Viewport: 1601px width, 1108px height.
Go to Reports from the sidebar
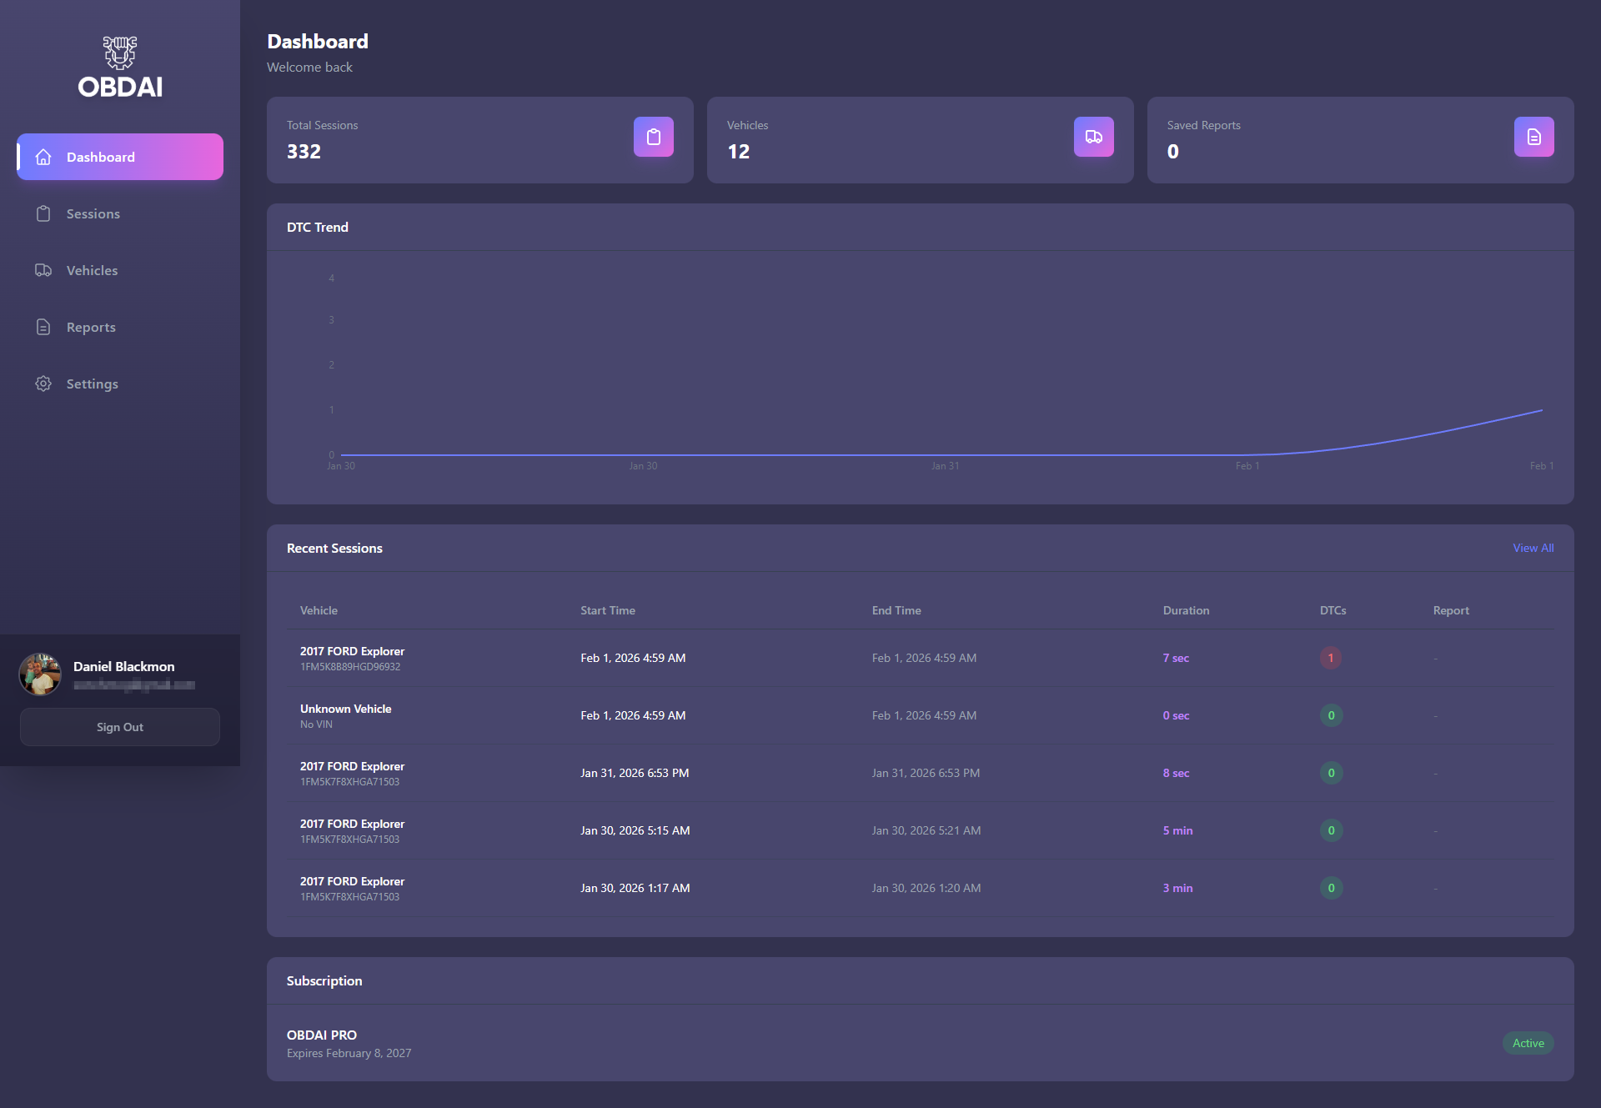click(x=91, y=327)
